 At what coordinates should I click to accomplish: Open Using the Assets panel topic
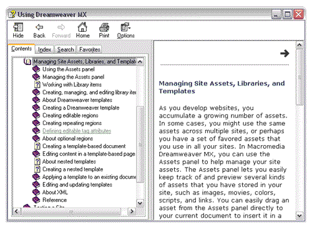(69, 69)
